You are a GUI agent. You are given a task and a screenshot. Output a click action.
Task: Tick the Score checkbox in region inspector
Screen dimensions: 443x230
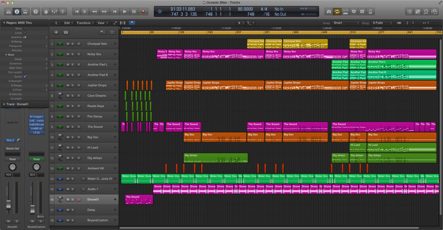click(x=25, y=76)
